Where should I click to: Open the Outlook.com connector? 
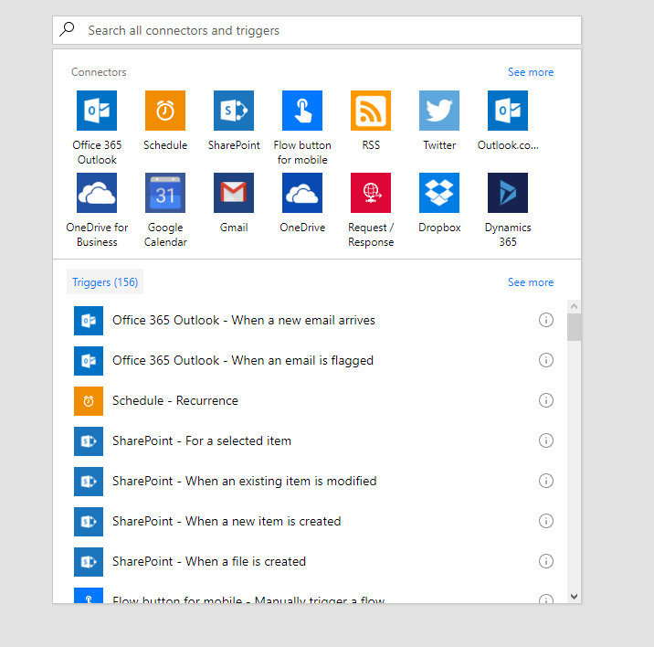click(508, 111)
